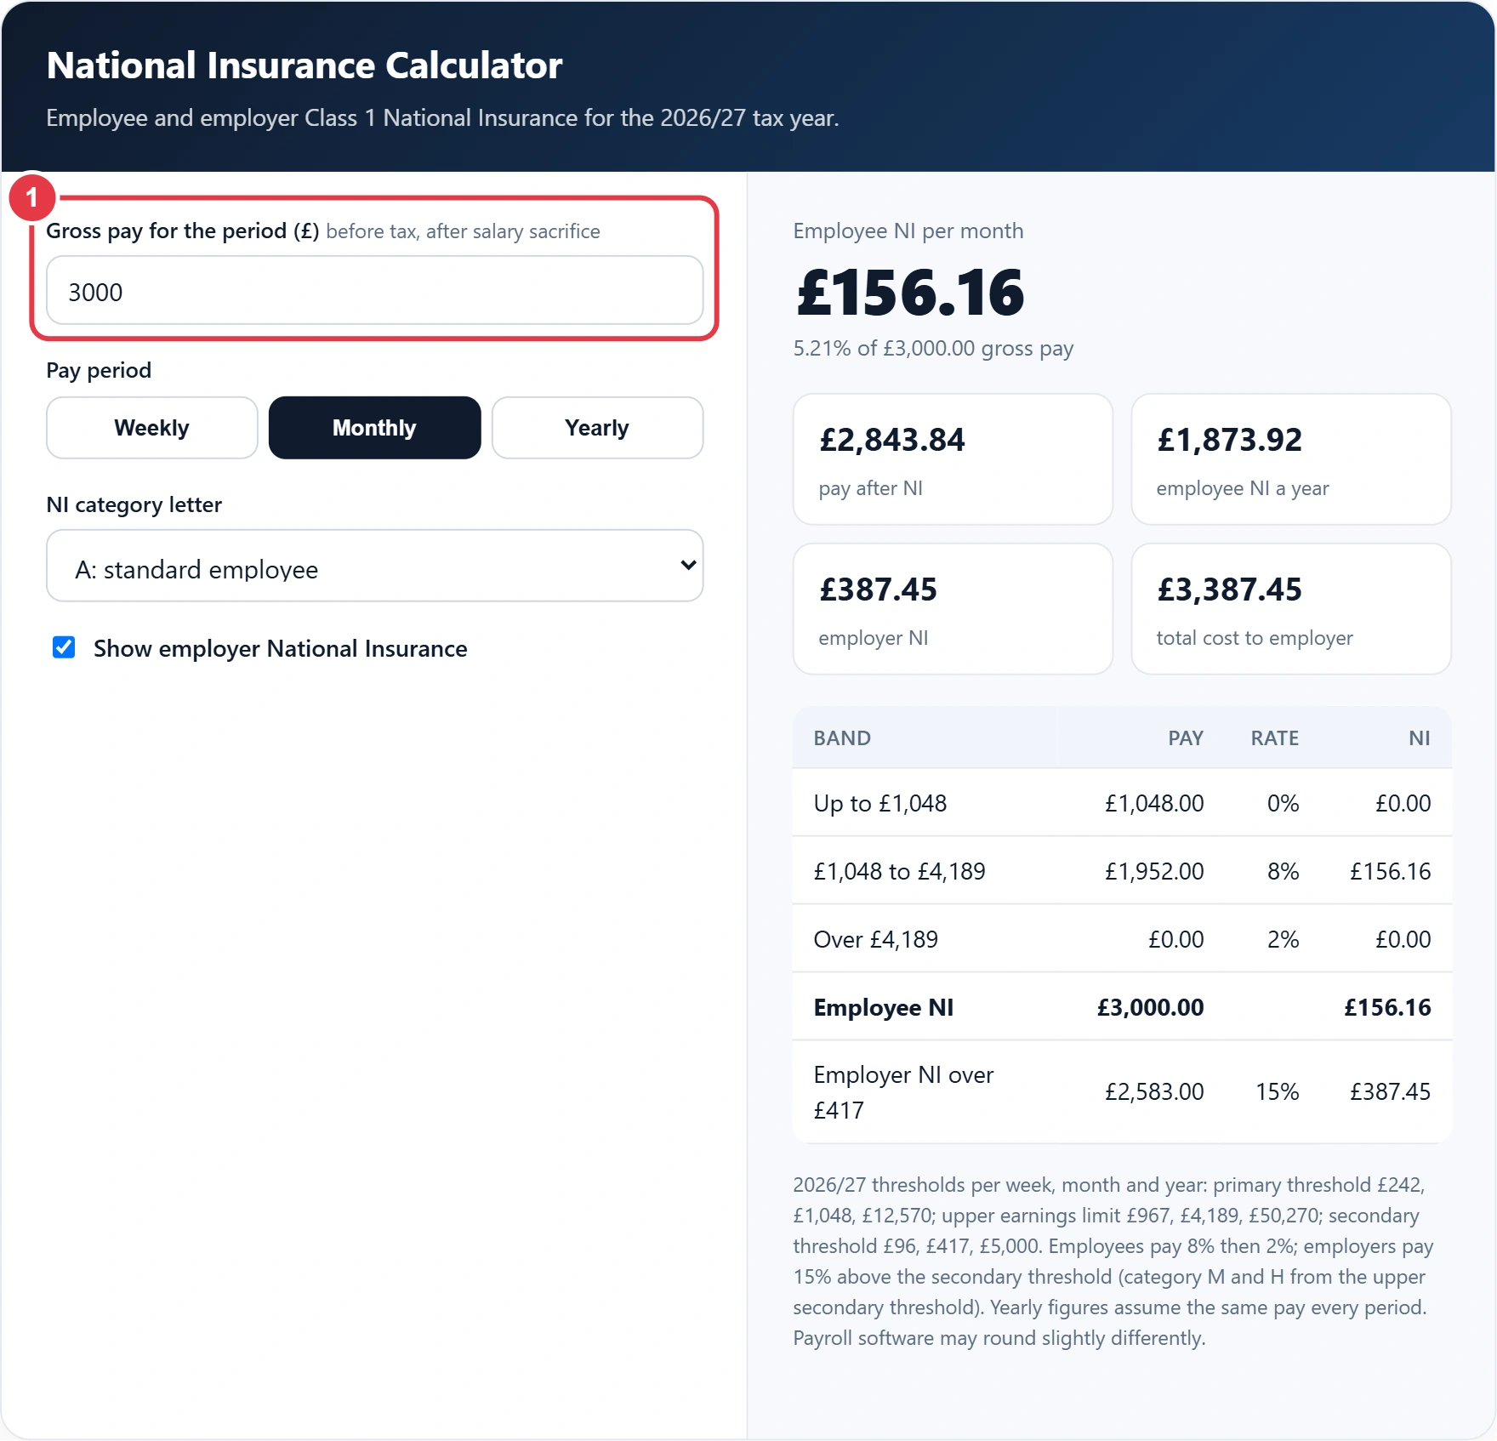
Task: Click the 2026/27 thresholds footnote paragraph
Action: click(1114, 1262)
